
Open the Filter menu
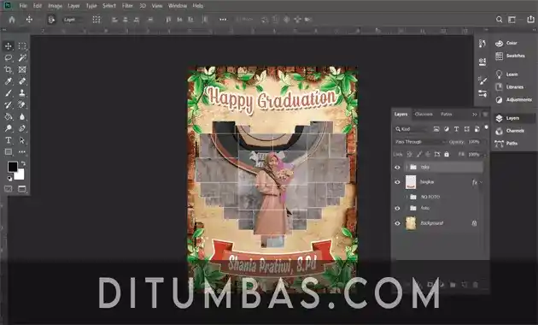point(127,6)
